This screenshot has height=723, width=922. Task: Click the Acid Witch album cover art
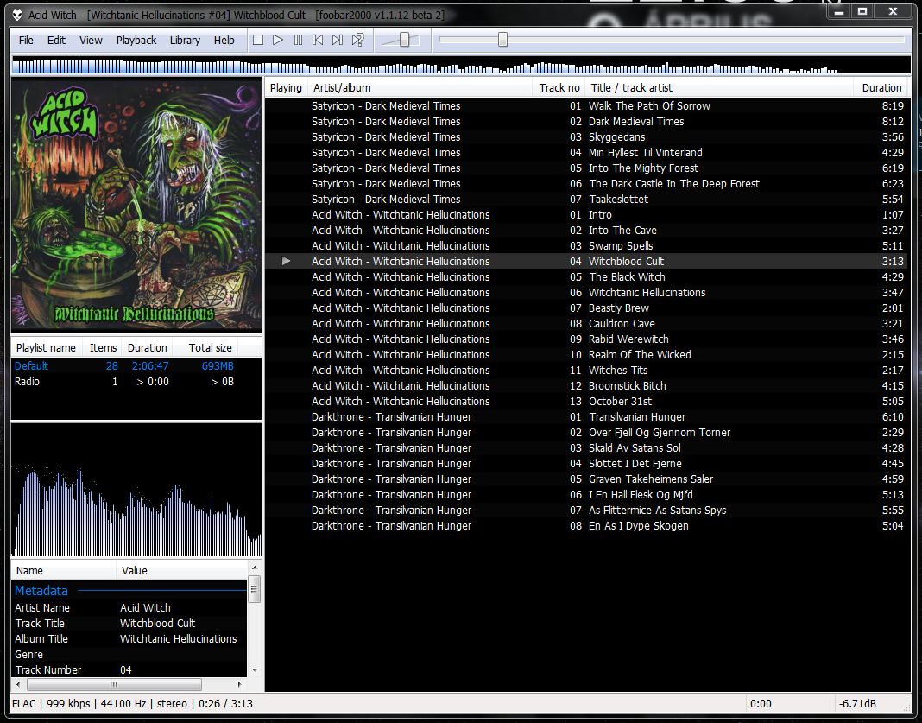(136, 205)
